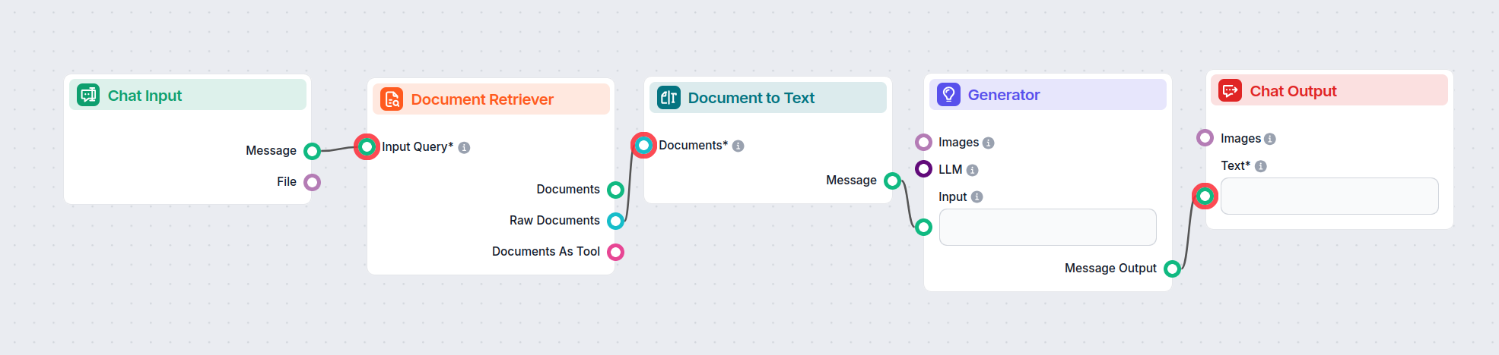Viewport: 1499px width, 355px height.
Task: Select the Documents As Tool output port
Action: pyautogui.click(x=616, y=252)
